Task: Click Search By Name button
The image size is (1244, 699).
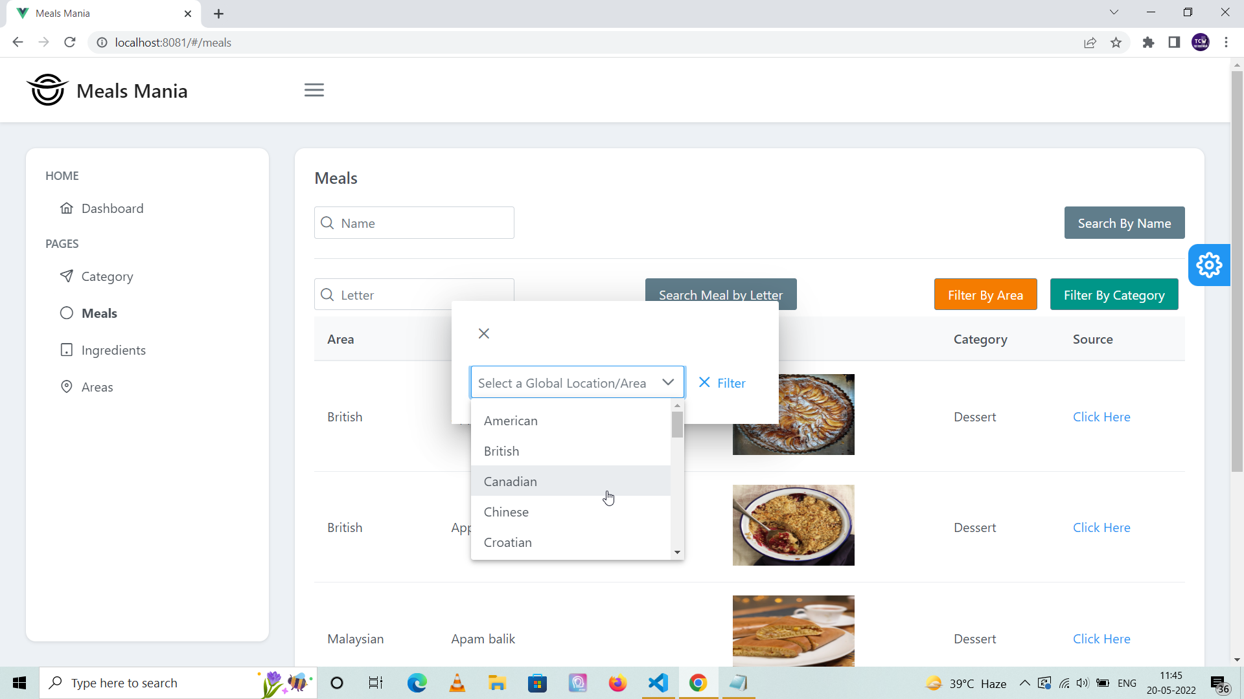Action: pos(1124,223)
